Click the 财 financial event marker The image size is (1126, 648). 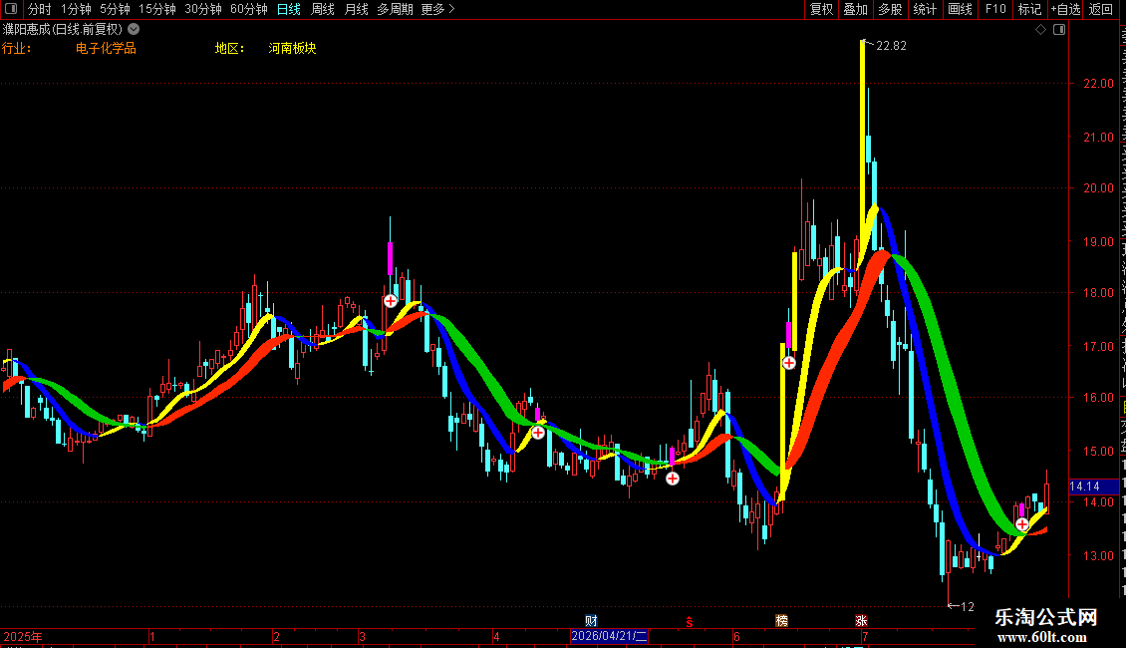(x=591, y=621)
